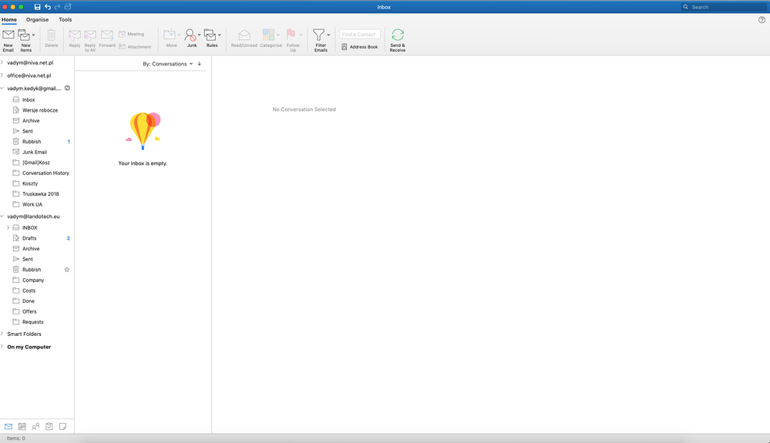
Task: Open the Rules icon
Action: [x=210, y=35]
